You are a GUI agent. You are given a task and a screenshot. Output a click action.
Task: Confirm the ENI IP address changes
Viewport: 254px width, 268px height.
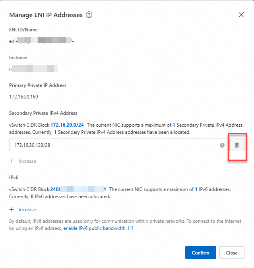click(201, 253)
